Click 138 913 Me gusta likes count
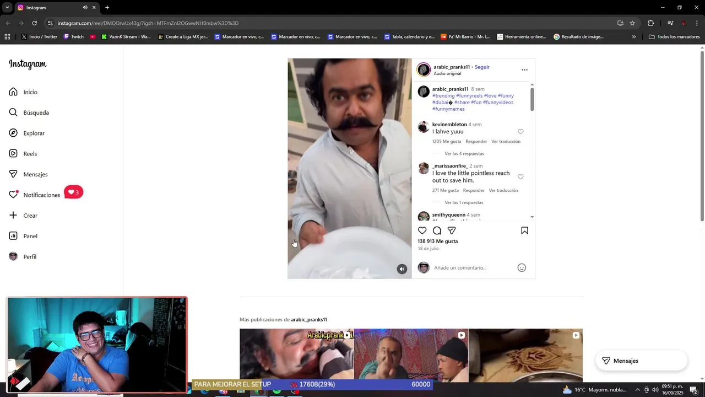Screen dimensions: 705x397 tap(438, 242)
